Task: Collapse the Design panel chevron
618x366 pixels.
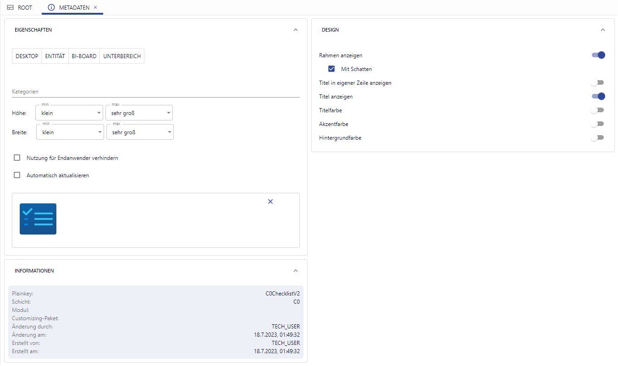Action: click(x=603, y=30)
